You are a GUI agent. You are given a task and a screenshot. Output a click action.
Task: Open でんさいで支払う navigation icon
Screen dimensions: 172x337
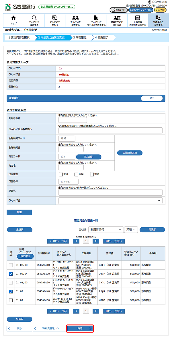tap(54, 18)
